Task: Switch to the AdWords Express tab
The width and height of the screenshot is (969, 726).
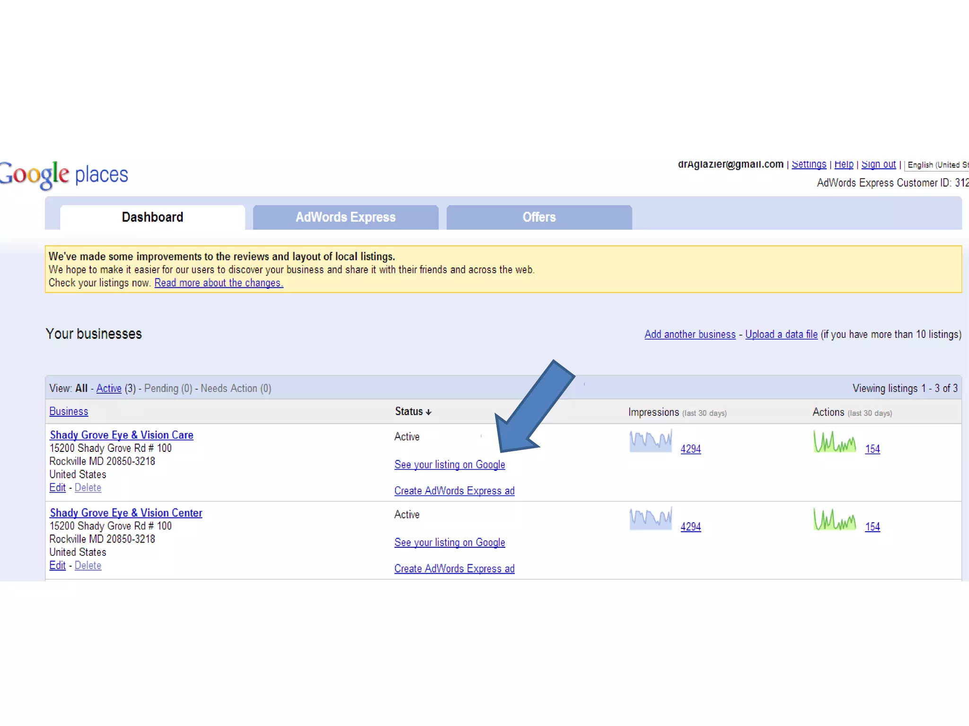Action: click(x=345, y=217)
